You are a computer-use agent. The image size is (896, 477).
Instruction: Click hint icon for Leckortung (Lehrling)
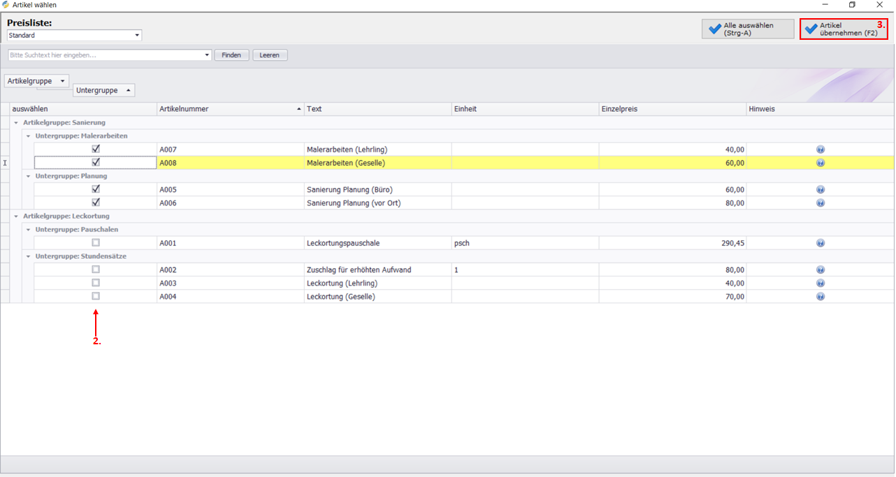point(821,283)
